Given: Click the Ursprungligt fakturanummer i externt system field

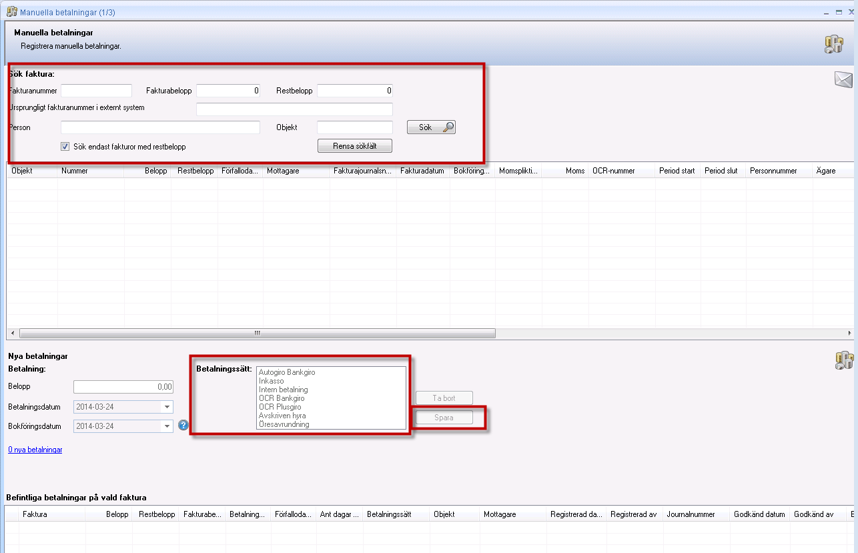Looking at the screenshot, I should 294,109.
